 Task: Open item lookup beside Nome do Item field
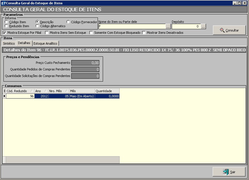(x=168, y=26)
